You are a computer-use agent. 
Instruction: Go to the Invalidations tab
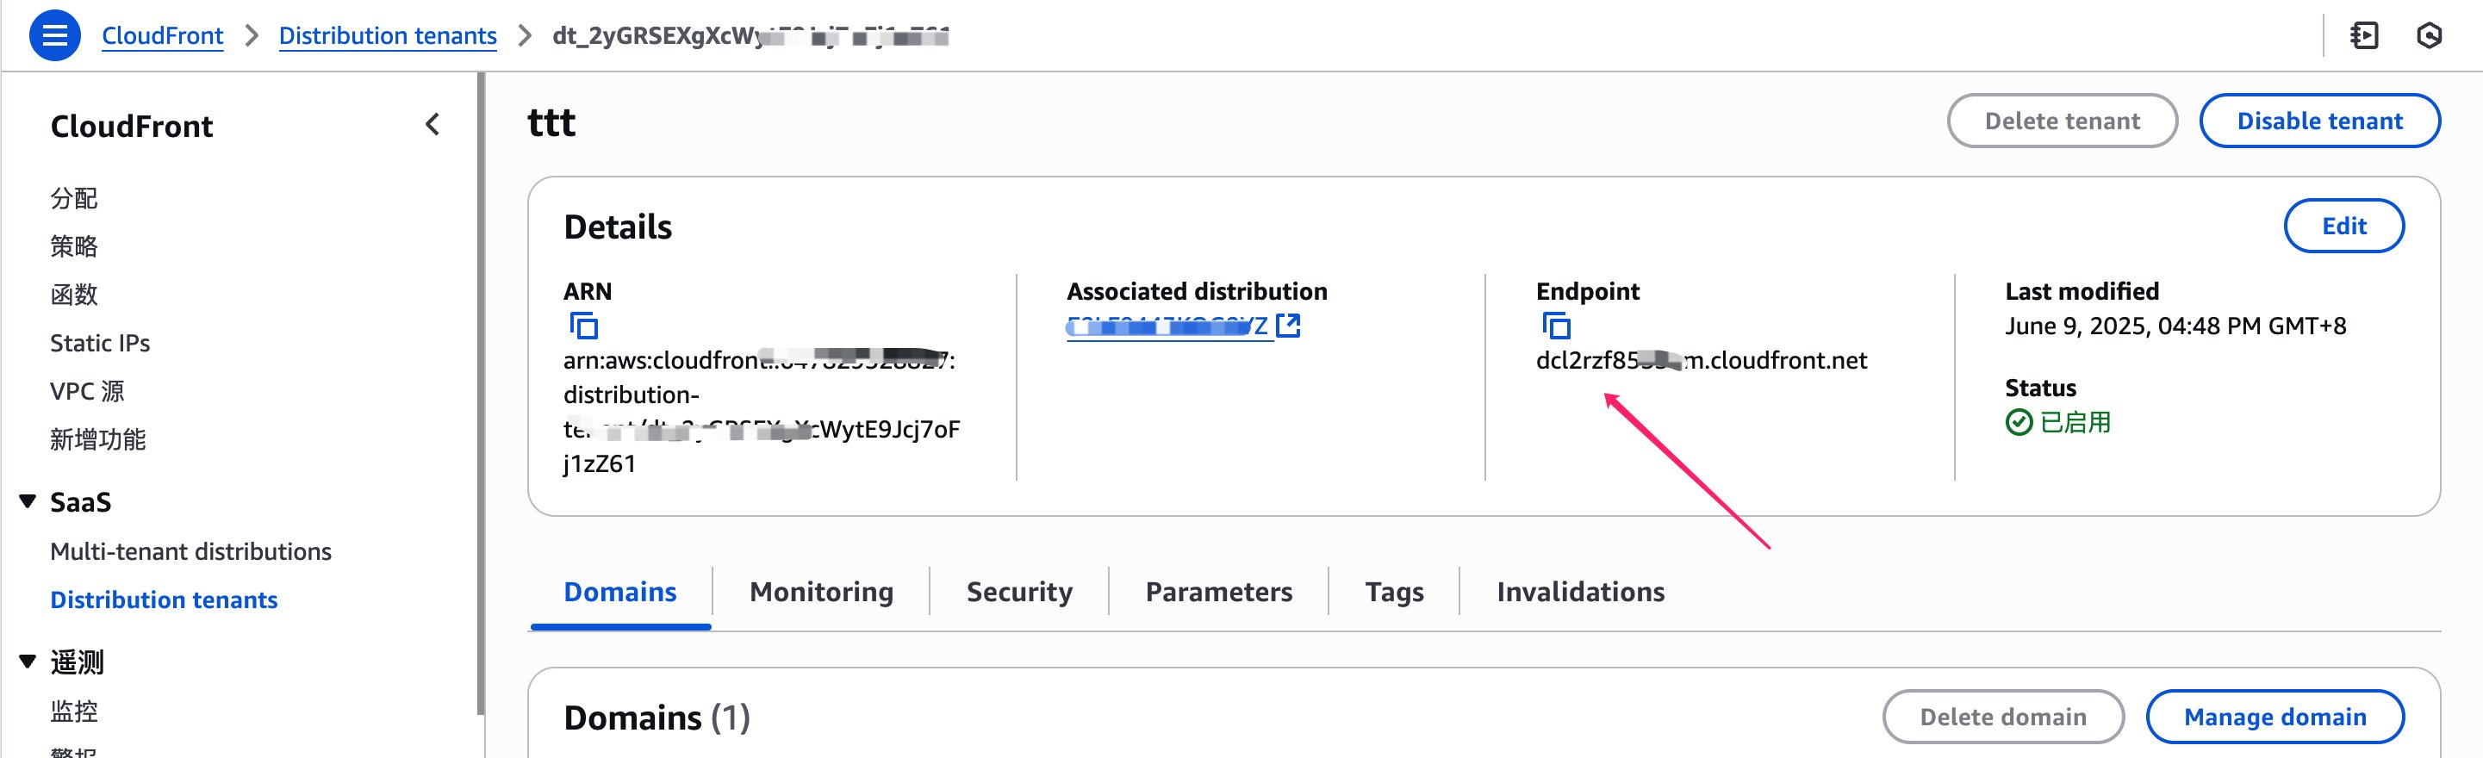pyautogui.click(x=1580, y=592)
